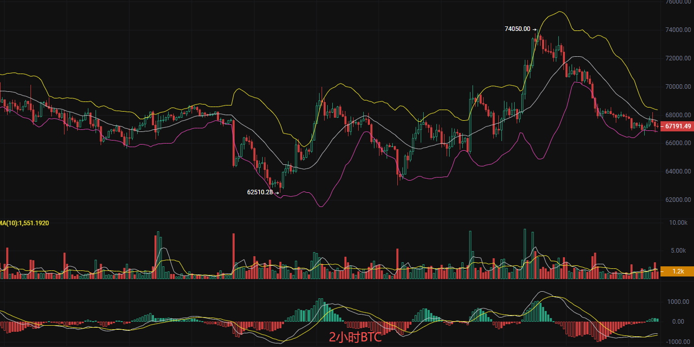Click the 62000.00 price axis label
This screenshot has width=694, height=347.
(678, 200)
